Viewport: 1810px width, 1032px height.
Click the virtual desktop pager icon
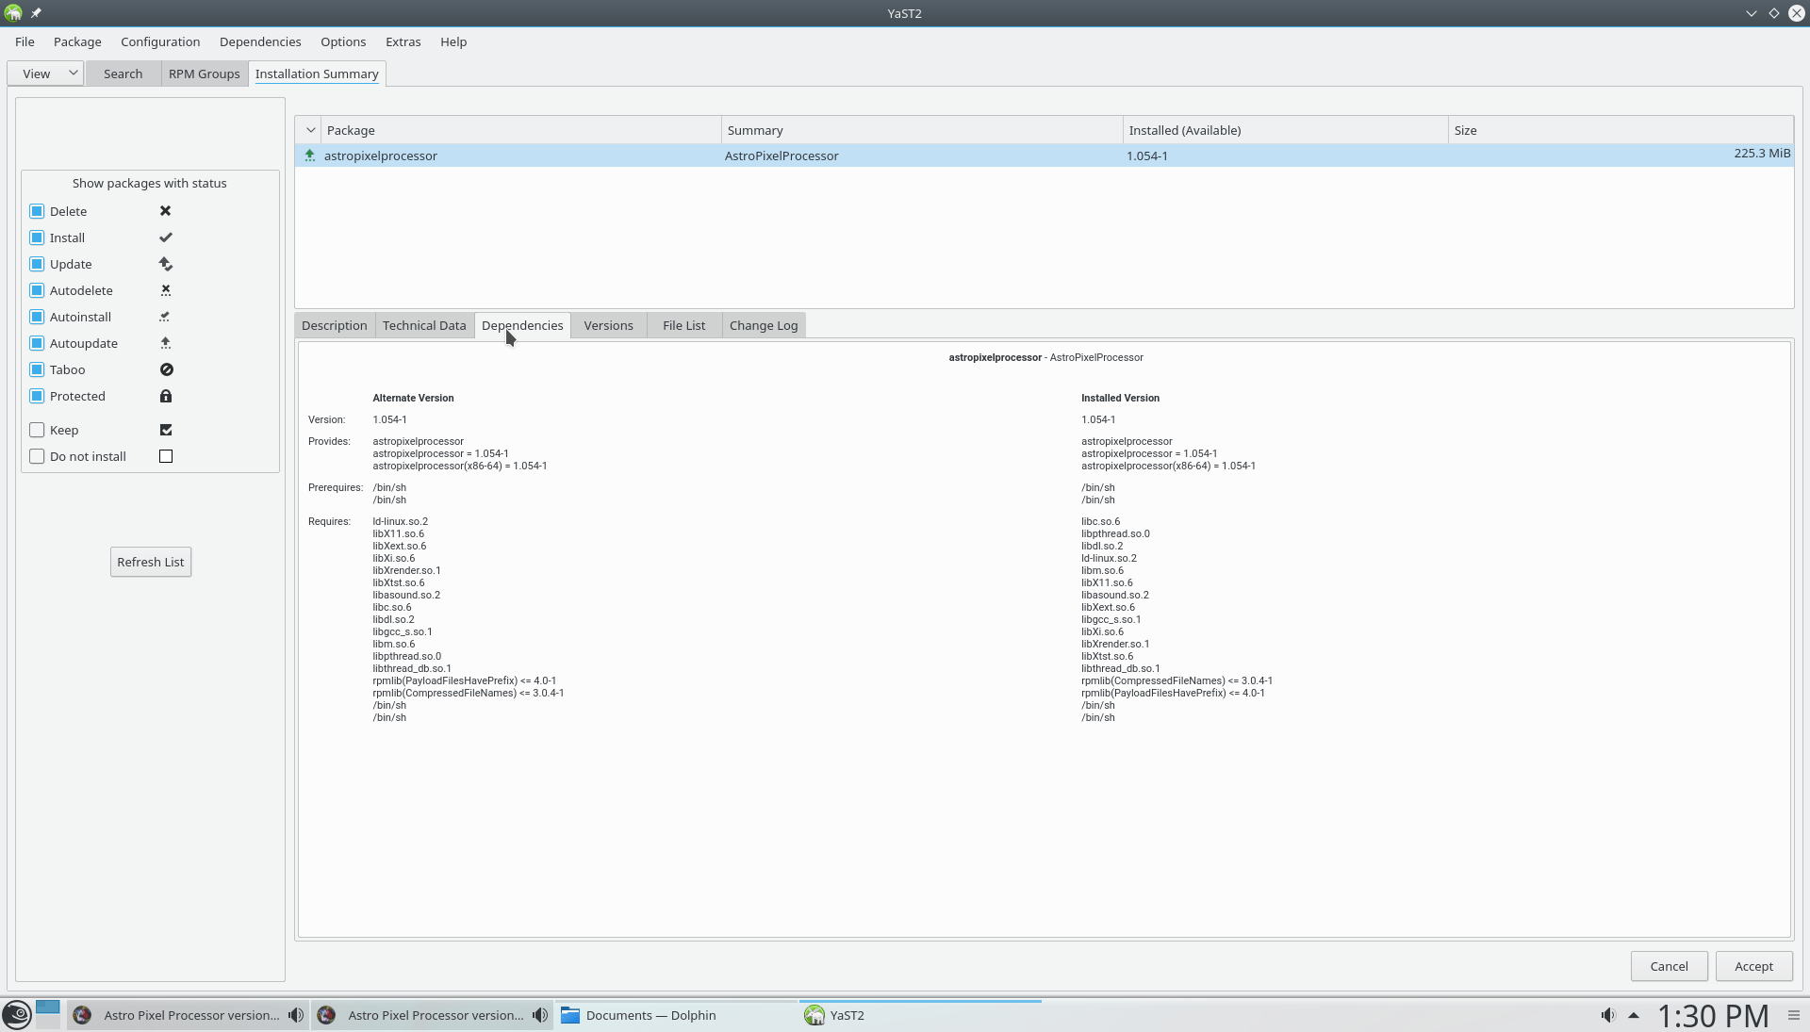click(48, 1014)
